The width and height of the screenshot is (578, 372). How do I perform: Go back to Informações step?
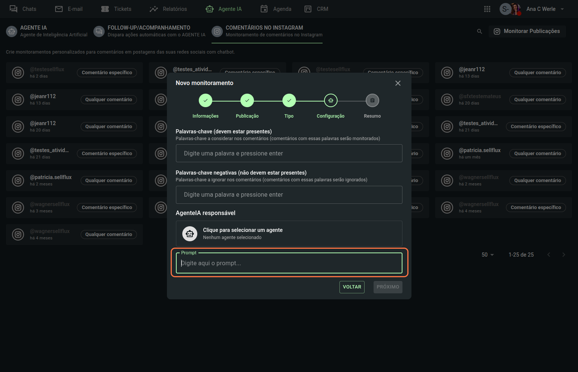coord(205,100)
